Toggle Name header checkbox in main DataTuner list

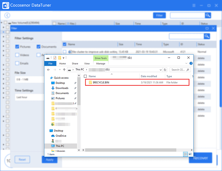point(54,23)
